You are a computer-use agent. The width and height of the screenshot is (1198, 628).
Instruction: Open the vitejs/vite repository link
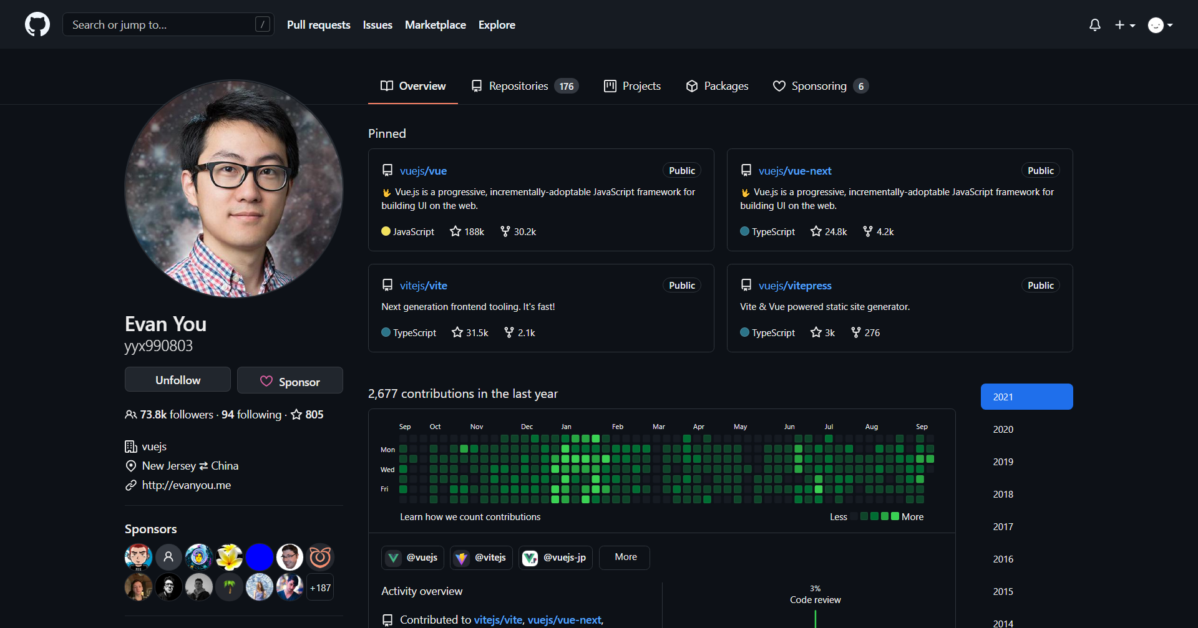point(424,286)
